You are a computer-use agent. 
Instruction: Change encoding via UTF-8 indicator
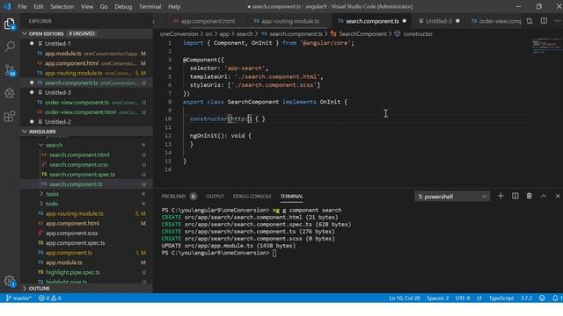tap(463, 298)
